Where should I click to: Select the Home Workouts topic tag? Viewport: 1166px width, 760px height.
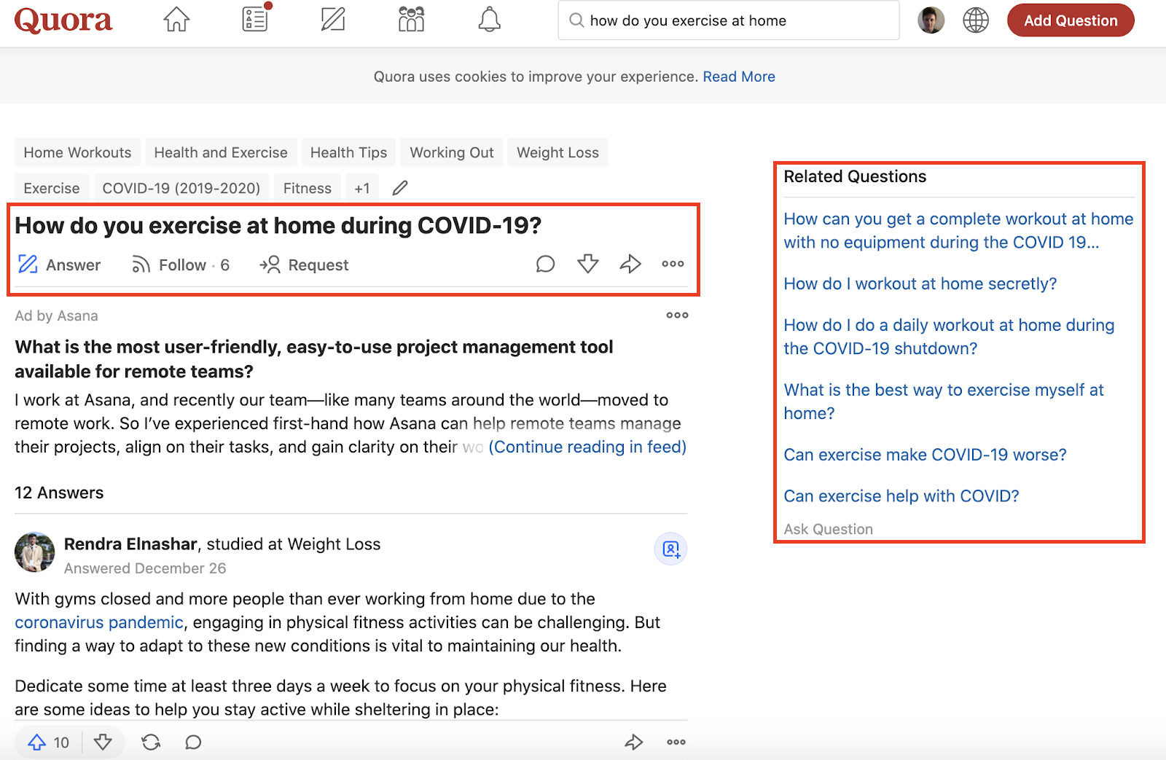(77, 152)
